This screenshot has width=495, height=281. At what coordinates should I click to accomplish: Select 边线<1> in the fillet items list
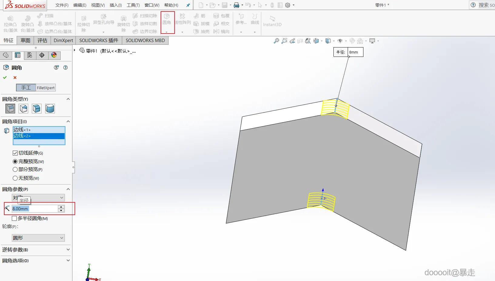pos(39,130)
